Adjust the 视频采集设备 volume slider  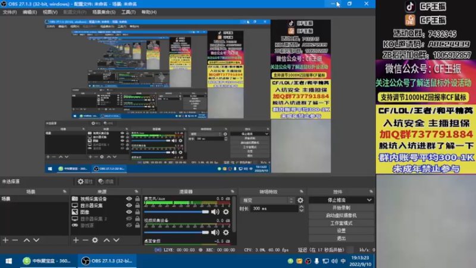[176, 232]
